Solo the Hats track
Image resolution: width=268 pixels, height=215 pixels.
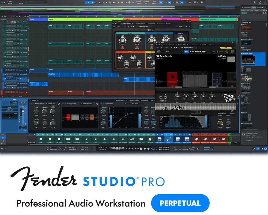click(10, 43)
